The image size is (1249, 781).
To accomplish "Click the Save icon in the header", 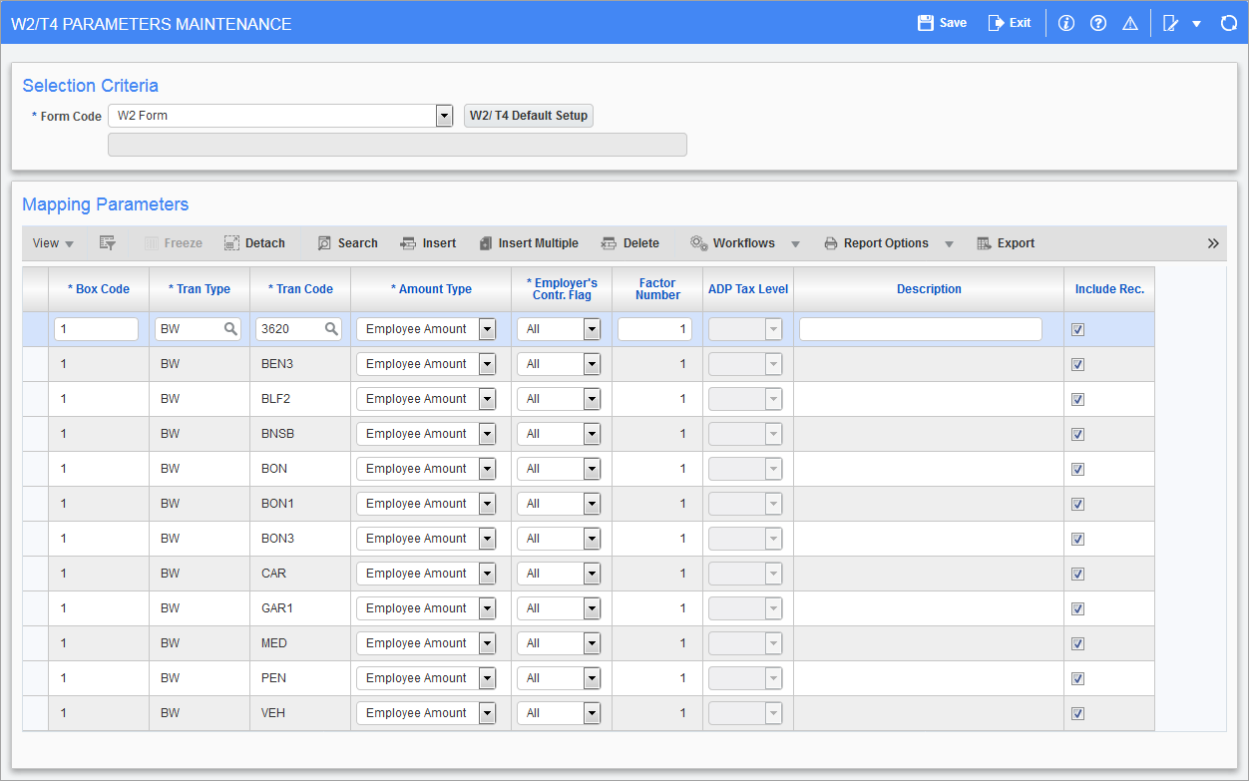I will click(926, 23).
